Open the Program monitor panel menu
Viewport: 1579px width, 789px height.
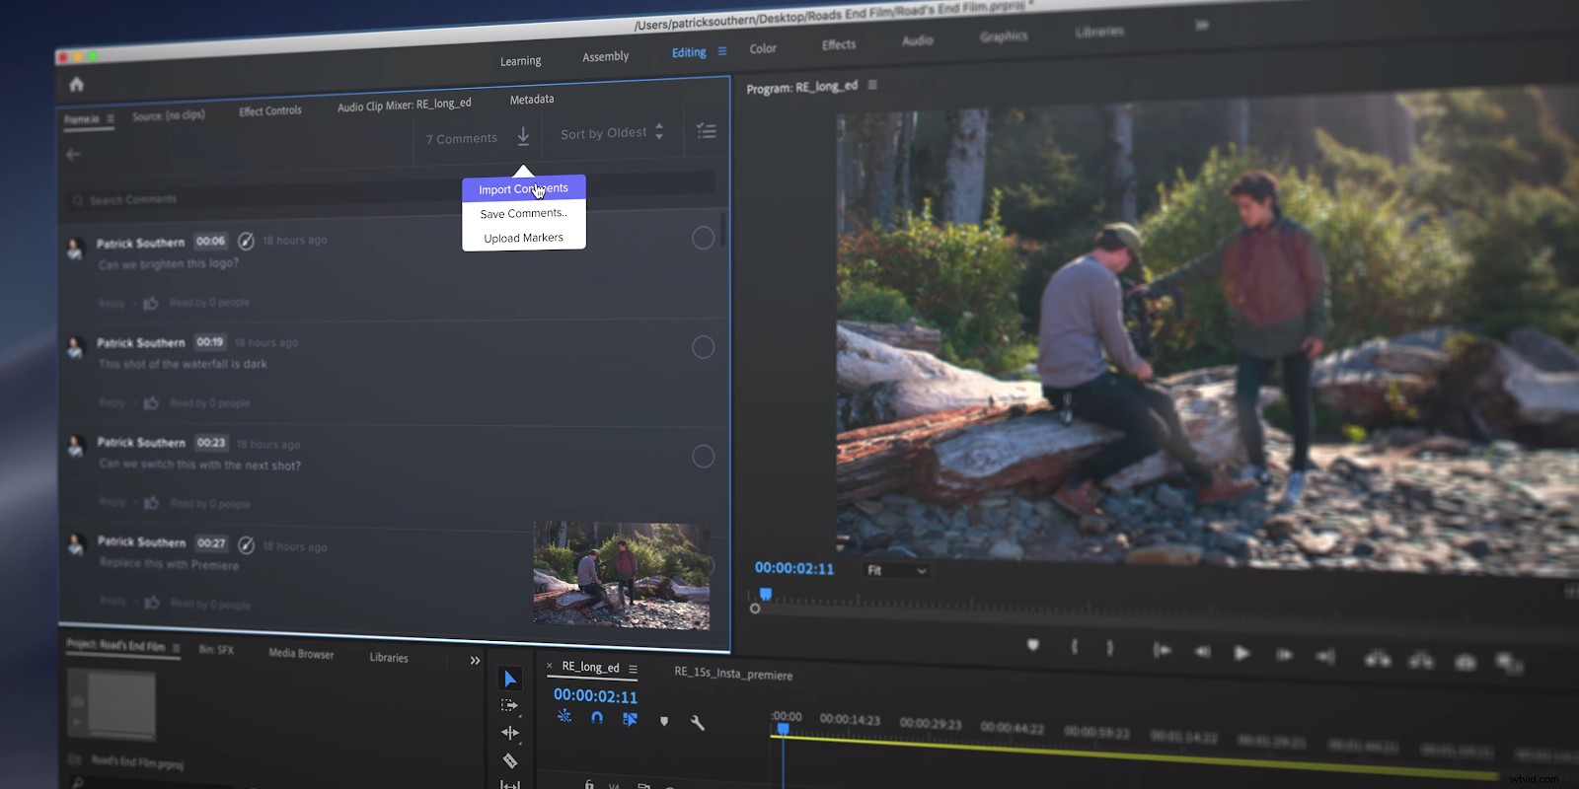click(x=872, y=85)
